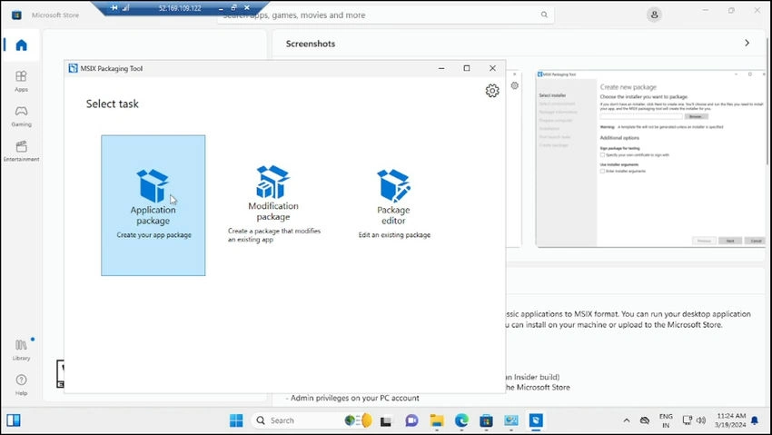
Task: Open Task View from taskbar
Action: (386, 420)
